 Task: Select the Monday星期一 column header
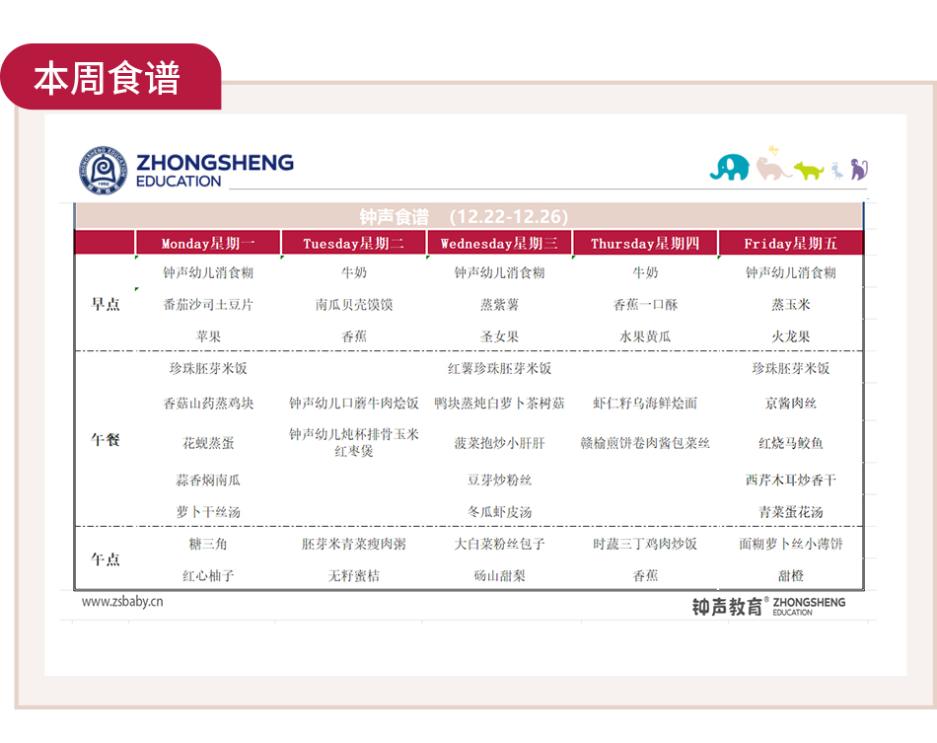pos(208,244)
